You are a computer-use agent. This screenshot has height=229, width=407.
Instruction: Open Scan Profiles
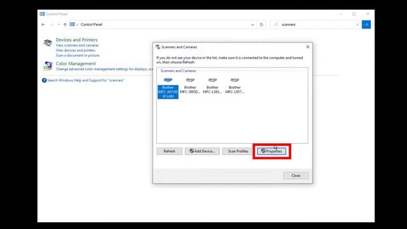pos(238,151)
